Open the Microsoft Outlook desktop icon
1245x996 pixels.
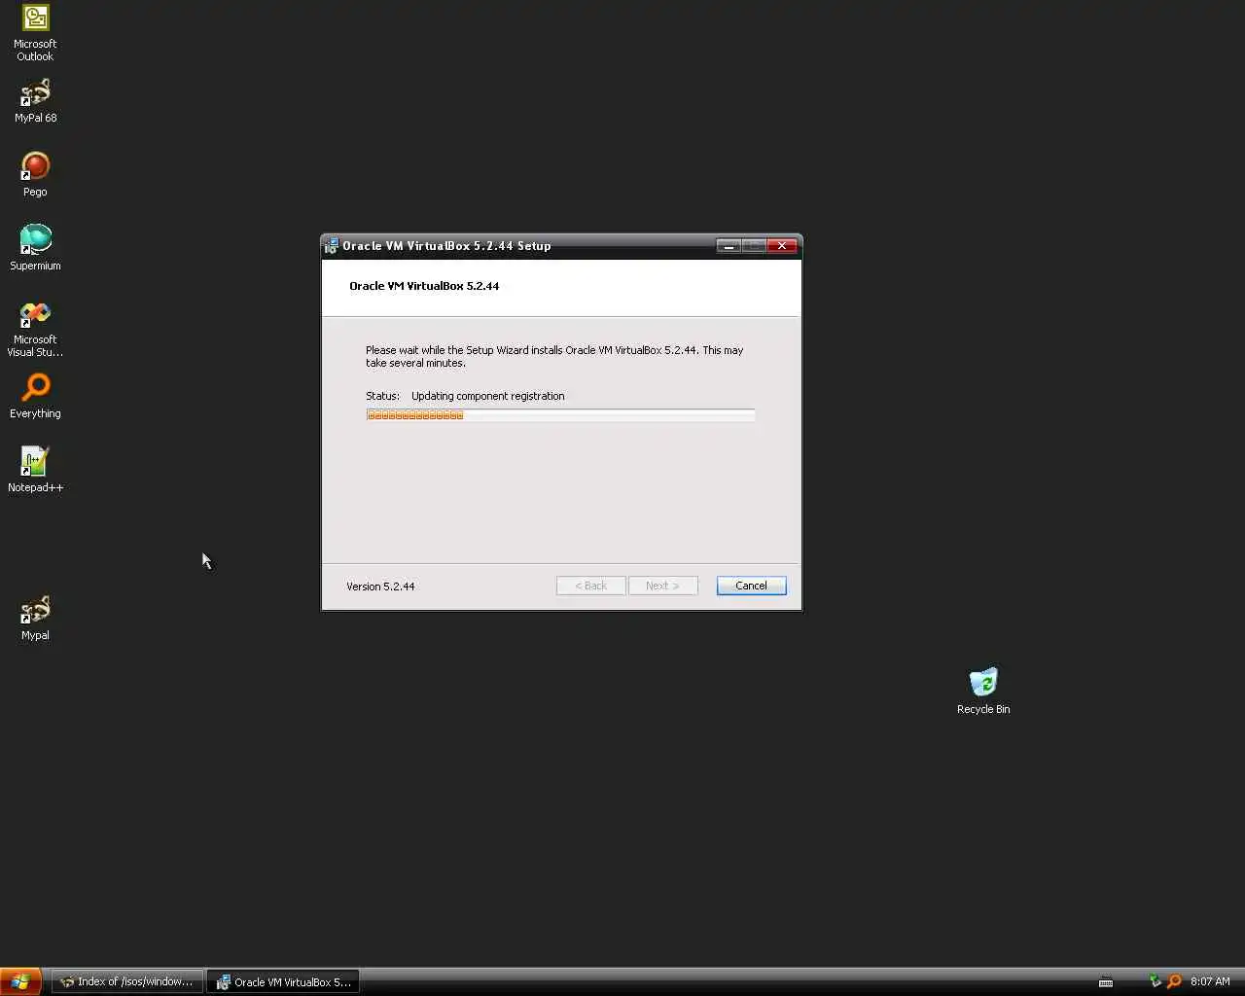[35, 33]
